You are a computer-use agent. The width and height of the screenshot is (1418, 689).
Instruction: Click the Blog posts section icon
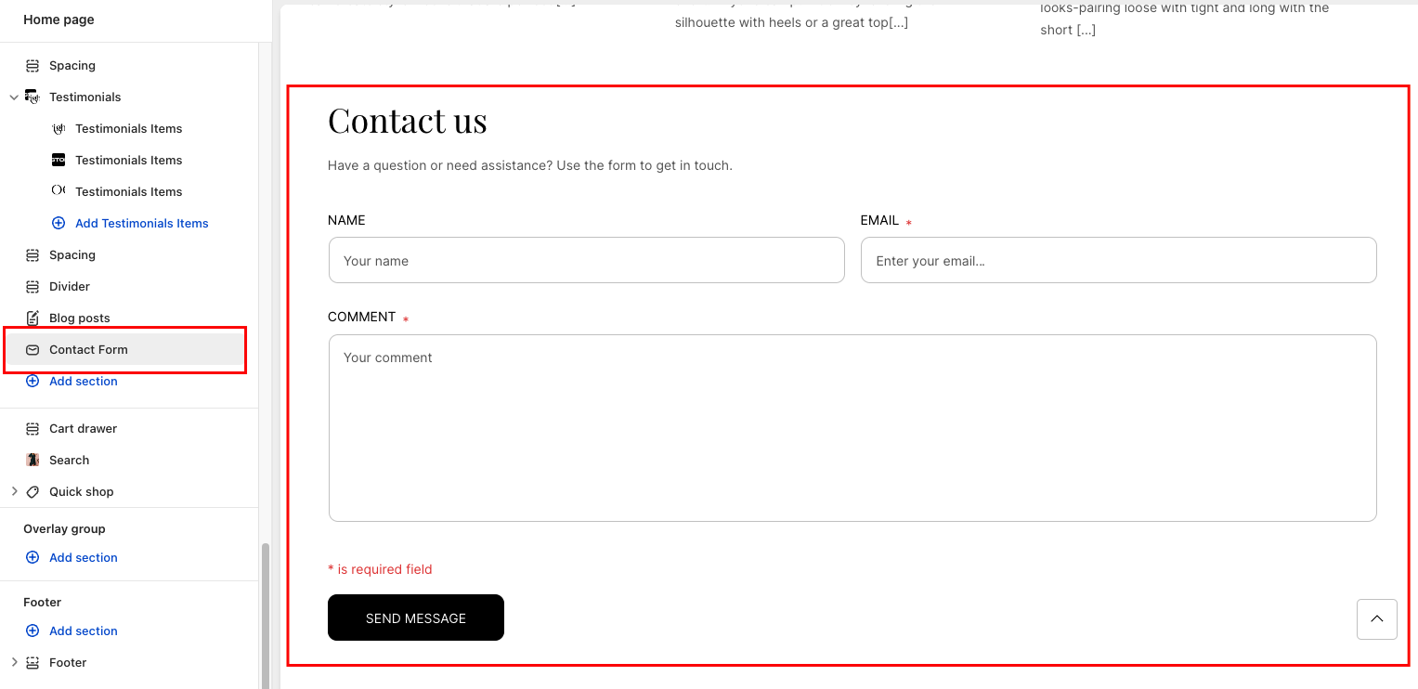point(33,318)
